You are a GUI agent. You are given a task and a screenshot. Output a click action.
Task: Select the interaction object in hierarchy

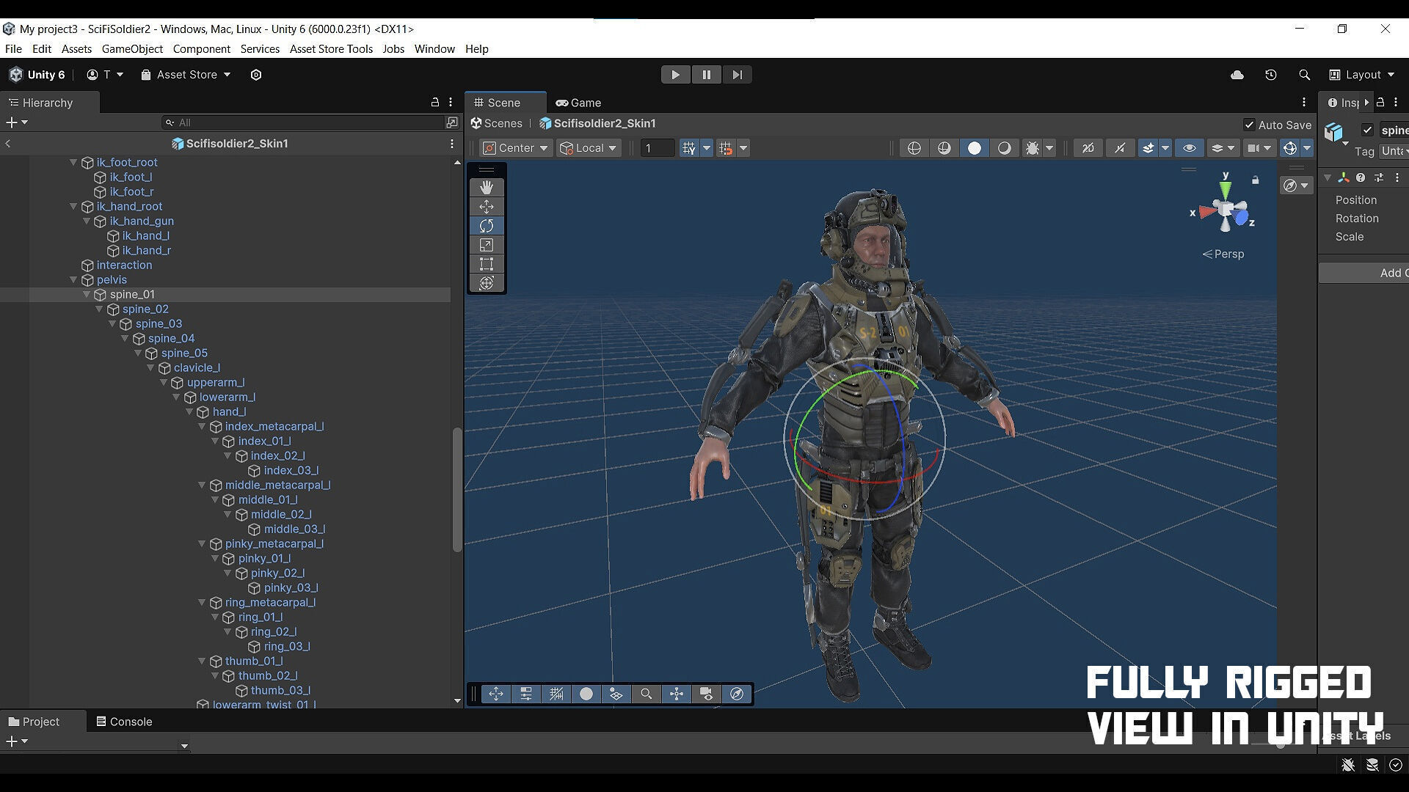pyautogui.click(x=124, y=265)
